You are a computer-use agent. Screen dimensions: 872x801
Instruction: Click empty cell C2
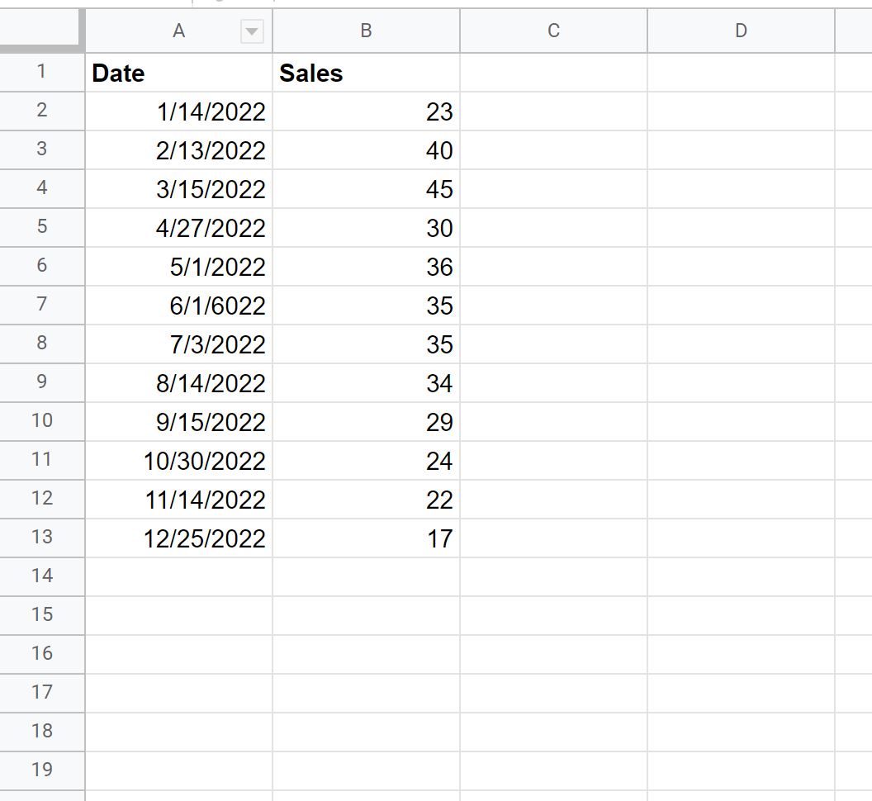point(553,111)
